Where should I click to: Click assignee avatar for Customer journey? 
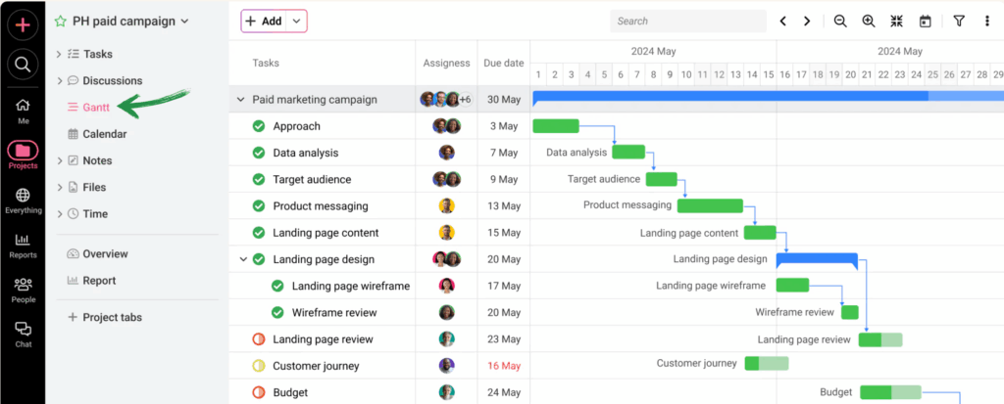[x=446, y=366]
